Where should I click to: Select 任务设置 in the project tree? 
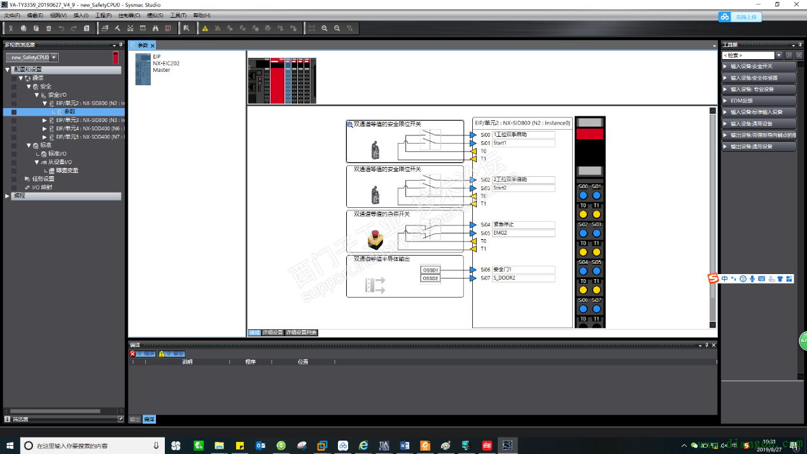coord(43,179)
